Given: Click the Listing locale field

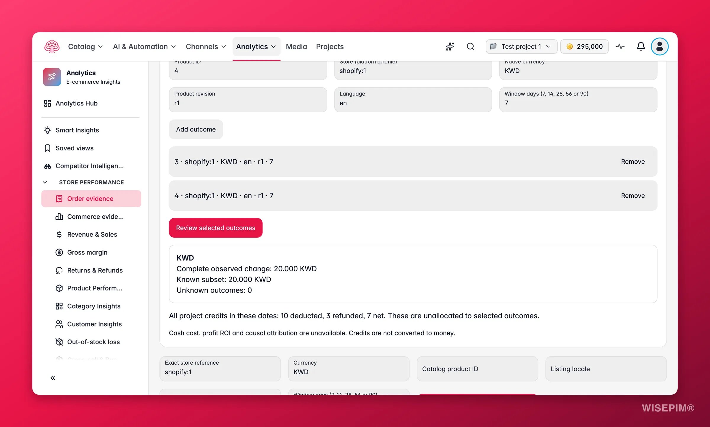Looking at the screenshot, I should (606, 368).
